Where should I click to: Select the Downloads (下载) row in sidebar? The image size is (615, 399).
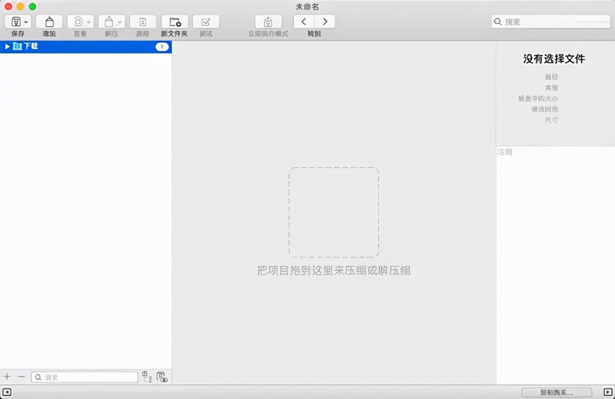point(86,46)
